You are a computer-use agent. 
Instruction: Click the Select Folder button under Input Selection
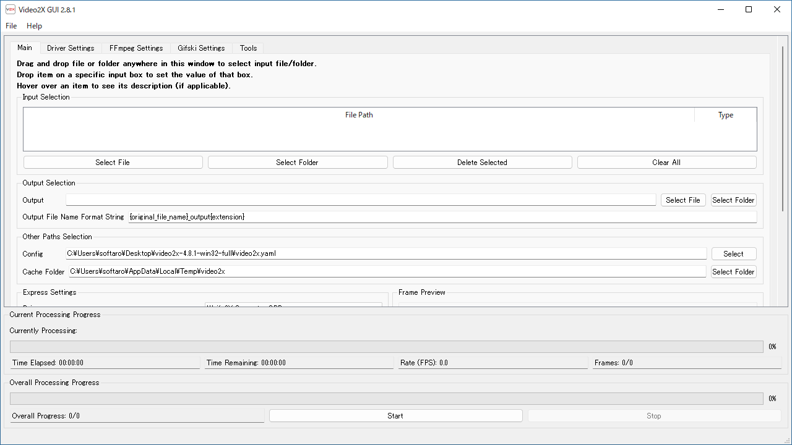pos(298,163)
